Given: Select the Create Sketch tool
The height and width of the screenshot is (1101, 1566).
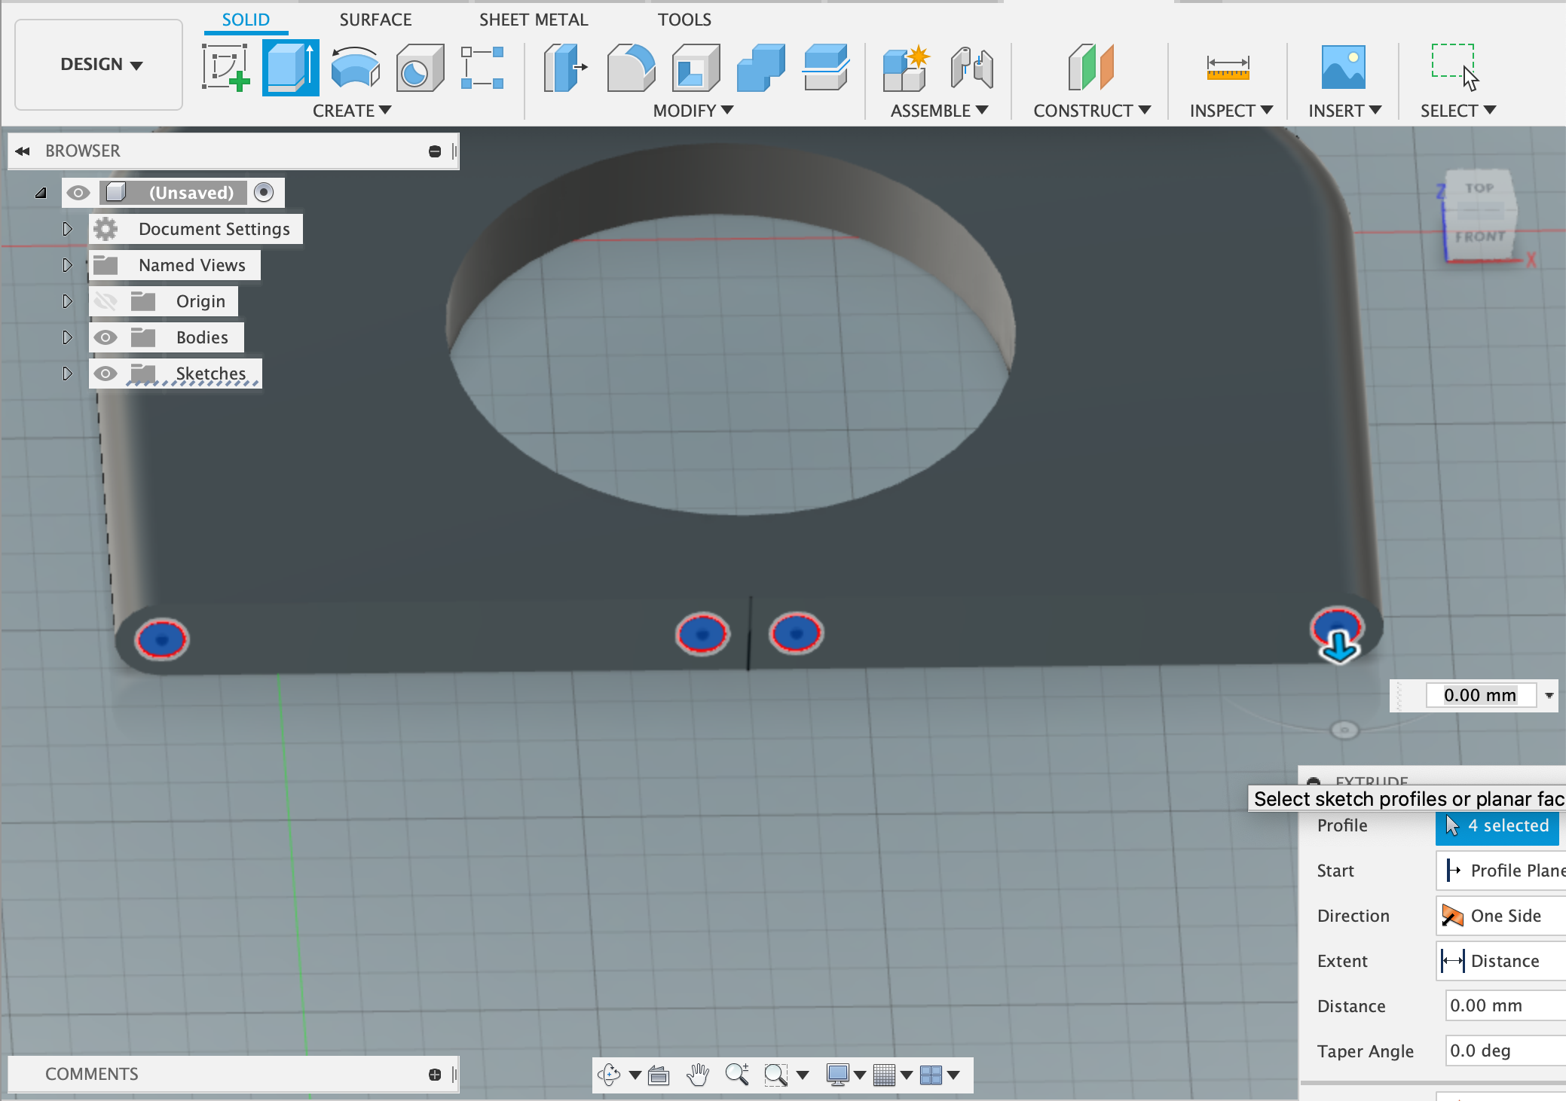Looking at the screenshot, I should (226, 68).
